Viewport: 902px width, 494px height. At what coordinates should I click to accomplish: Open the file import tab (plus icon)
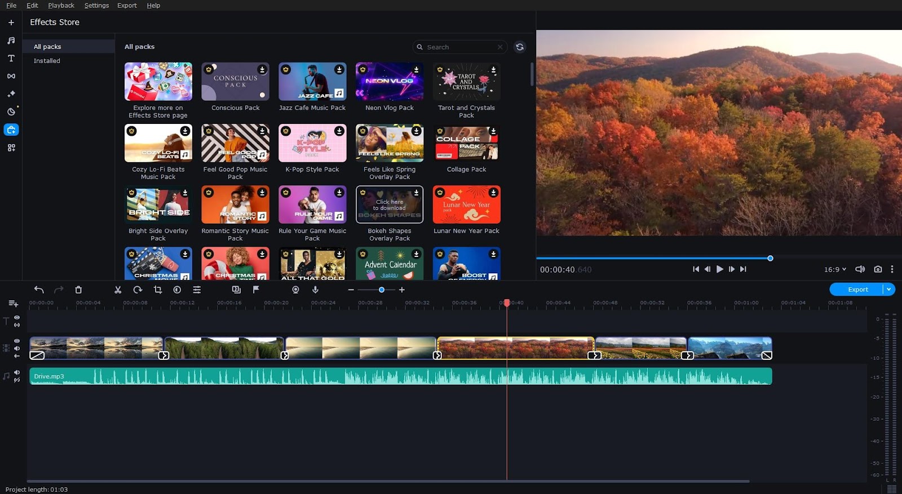pos(11,23)
